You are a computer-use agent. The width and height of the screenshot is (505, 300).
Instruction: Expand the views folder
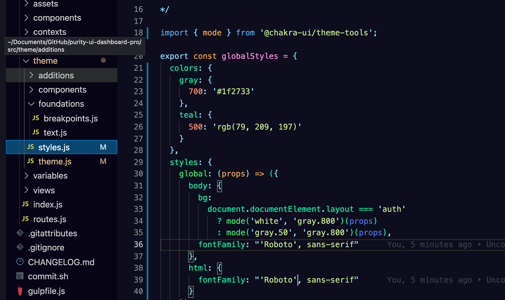[x=26, y=190]
